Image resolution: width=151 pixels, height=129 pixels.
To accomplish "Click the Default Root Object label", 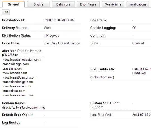I will pos(18,115).
